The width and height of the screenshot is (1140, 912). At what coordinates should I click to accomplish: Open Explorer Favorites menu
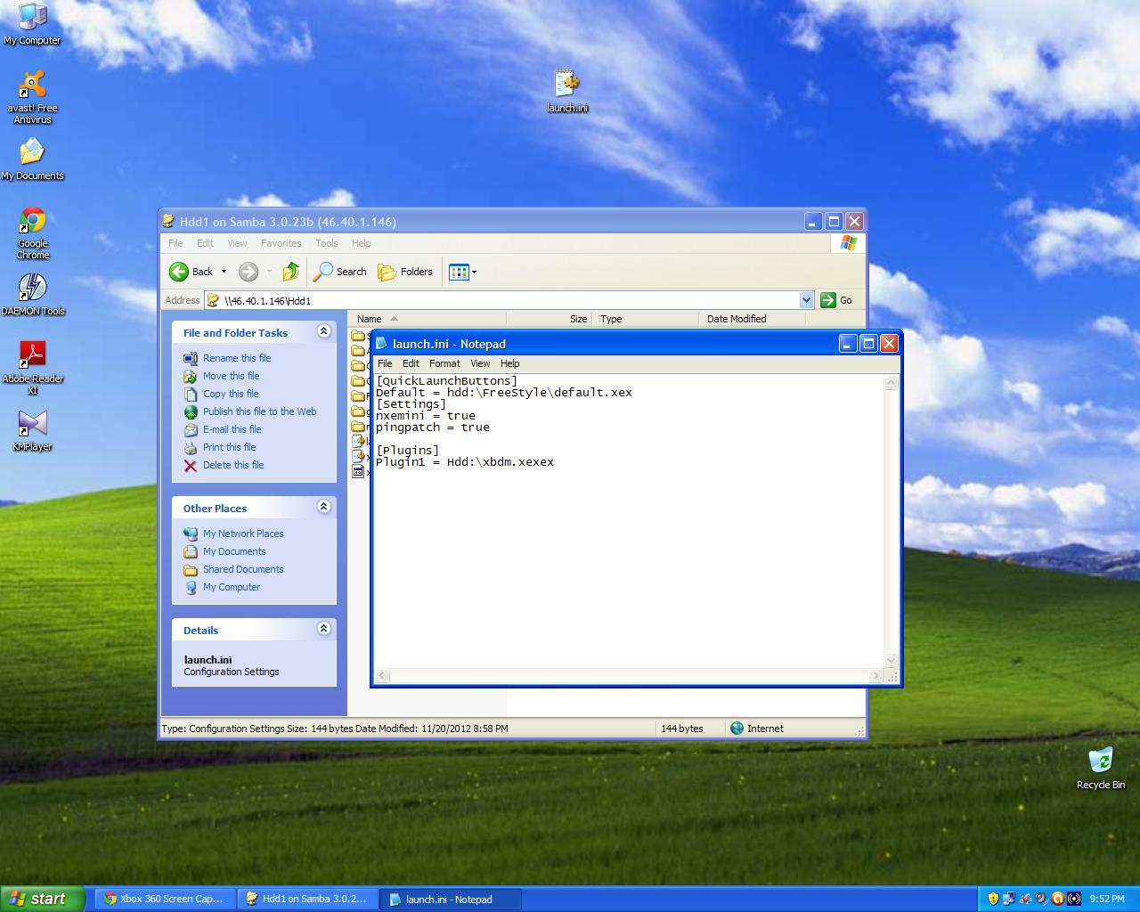pyautogui.click(x=281, y=243)
